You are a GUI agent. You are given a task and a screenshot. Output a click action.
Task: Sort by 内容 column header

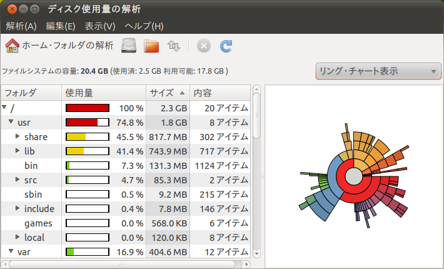click(220, 93)
